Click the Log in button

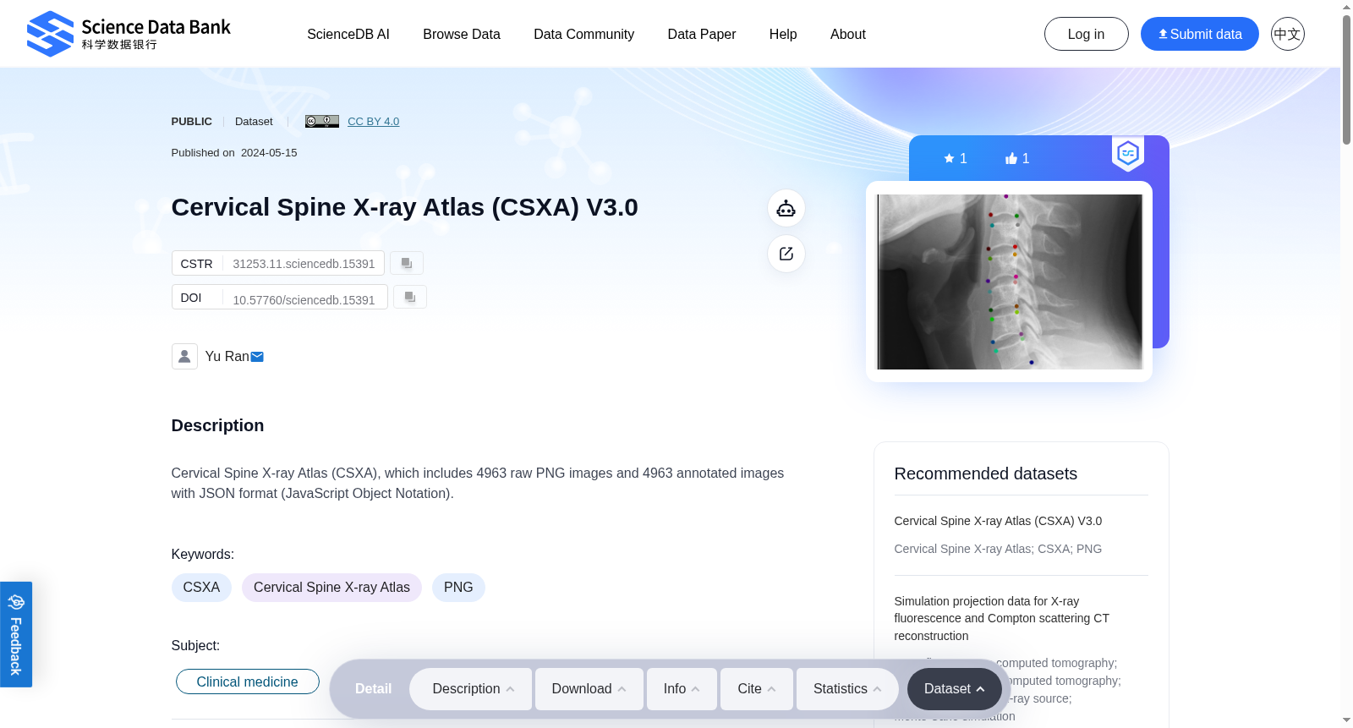click(1086, 34)
